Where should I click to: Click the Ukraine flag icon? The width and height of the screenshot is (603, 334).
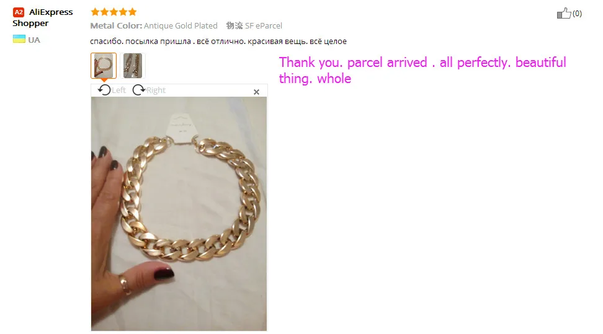pos(19,39)
